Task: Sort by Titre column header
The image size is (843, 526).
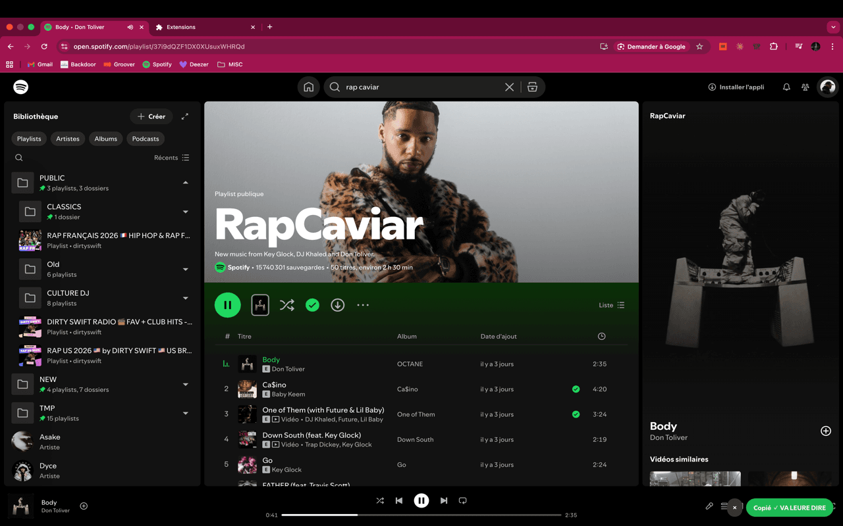Action: click(244, 336)
